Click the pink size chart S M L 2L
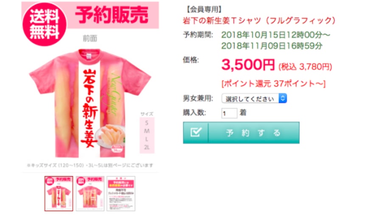365x215 pixels. (x=147, y=135)
